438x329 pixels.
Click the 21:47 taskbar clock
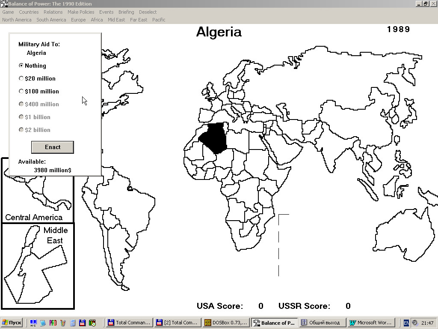coord(427,323)
